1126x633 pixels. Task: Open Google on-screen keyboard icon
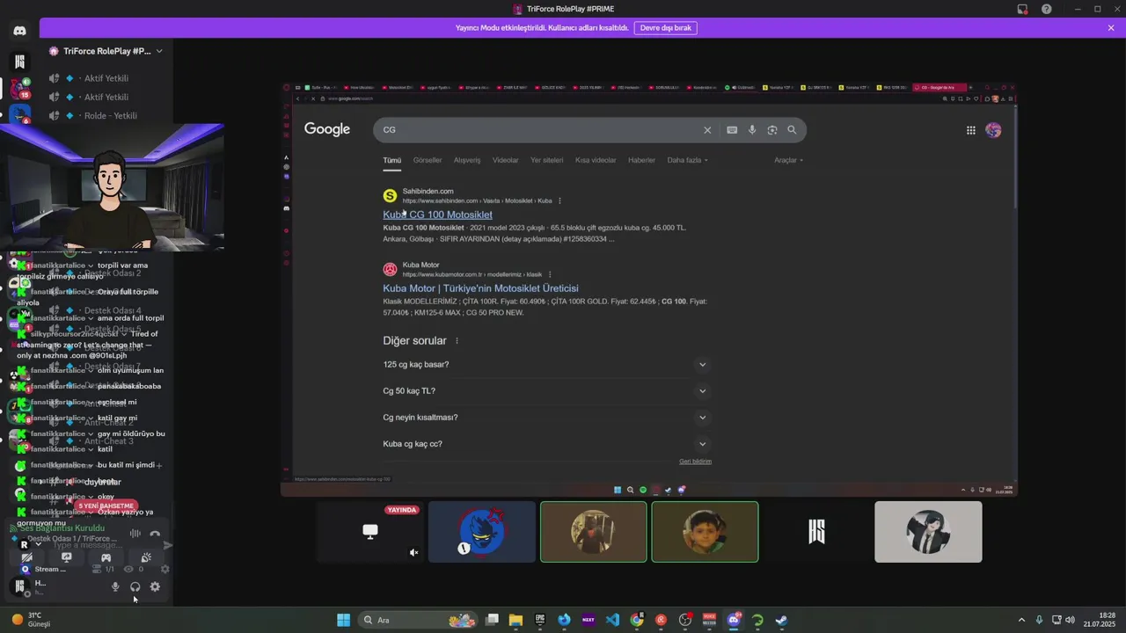click(732, 130)
